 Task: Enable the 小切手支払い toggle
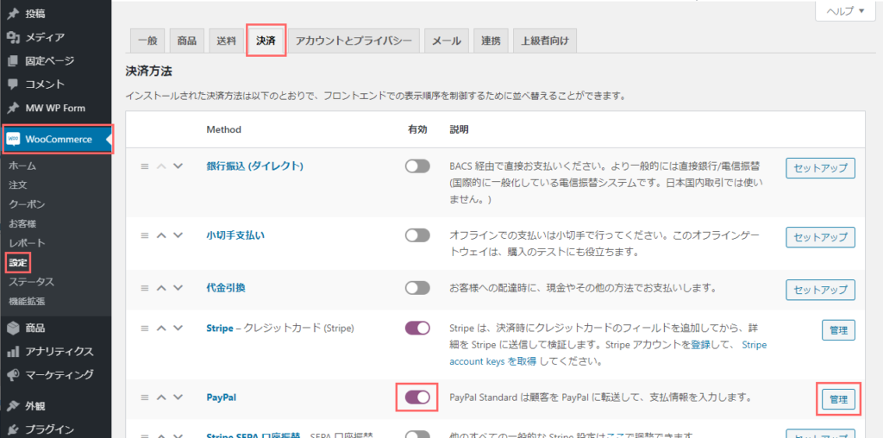pos(417,235)
